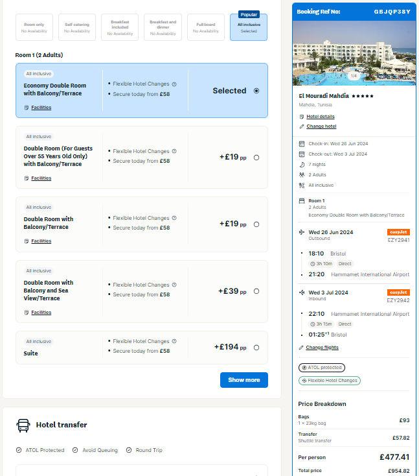Click the booking reference GBJQP38Y

click(392, 12)
